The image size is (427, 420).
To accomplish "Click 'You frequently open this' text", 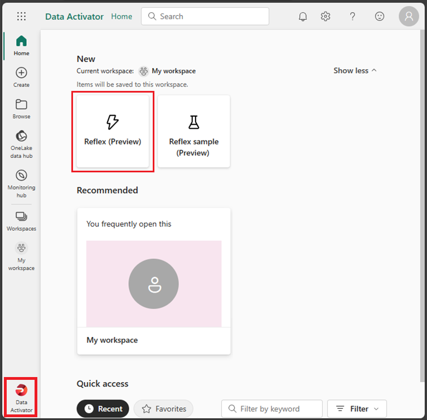I will tap(129, 224).
